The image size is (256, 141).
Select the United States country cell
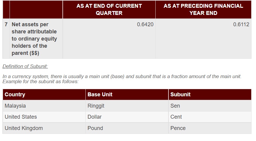pos(44,117)
